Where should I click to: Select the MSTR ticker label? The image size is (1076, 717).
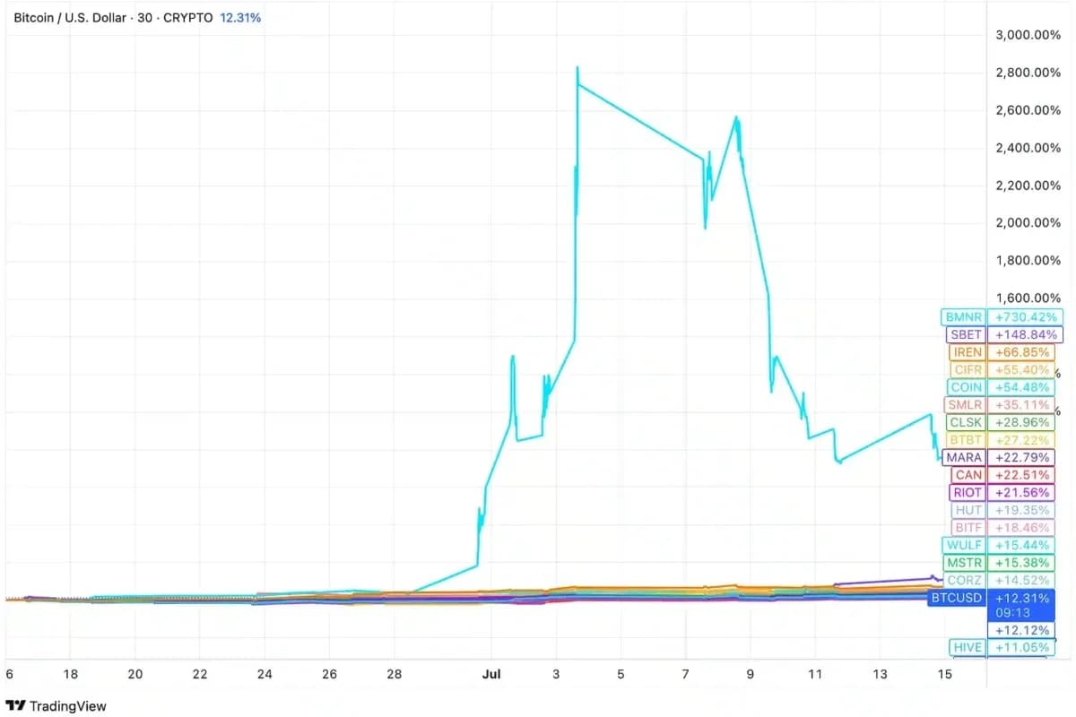point(966,563)
